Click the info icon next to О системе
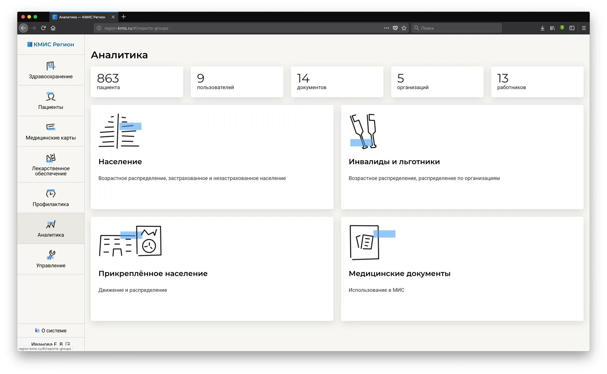The height and width of the screenshot is (374, 607). (x=37, y=330)
